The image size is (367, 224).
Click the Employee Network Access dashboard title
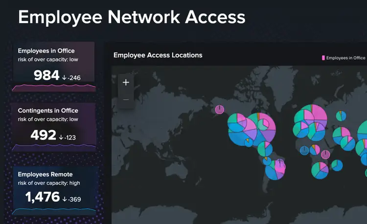coord(132,17)
